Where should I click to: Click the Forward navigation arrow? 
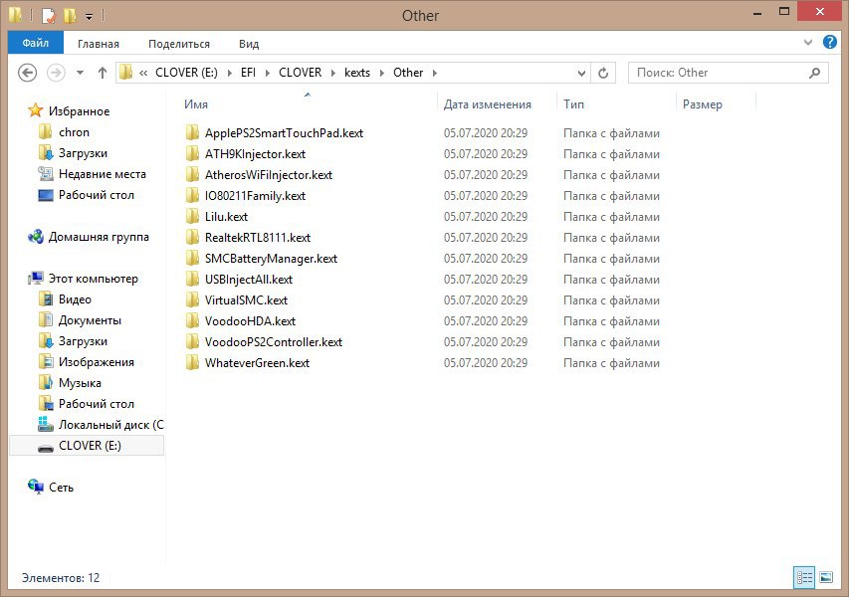(x=56, y=73)
